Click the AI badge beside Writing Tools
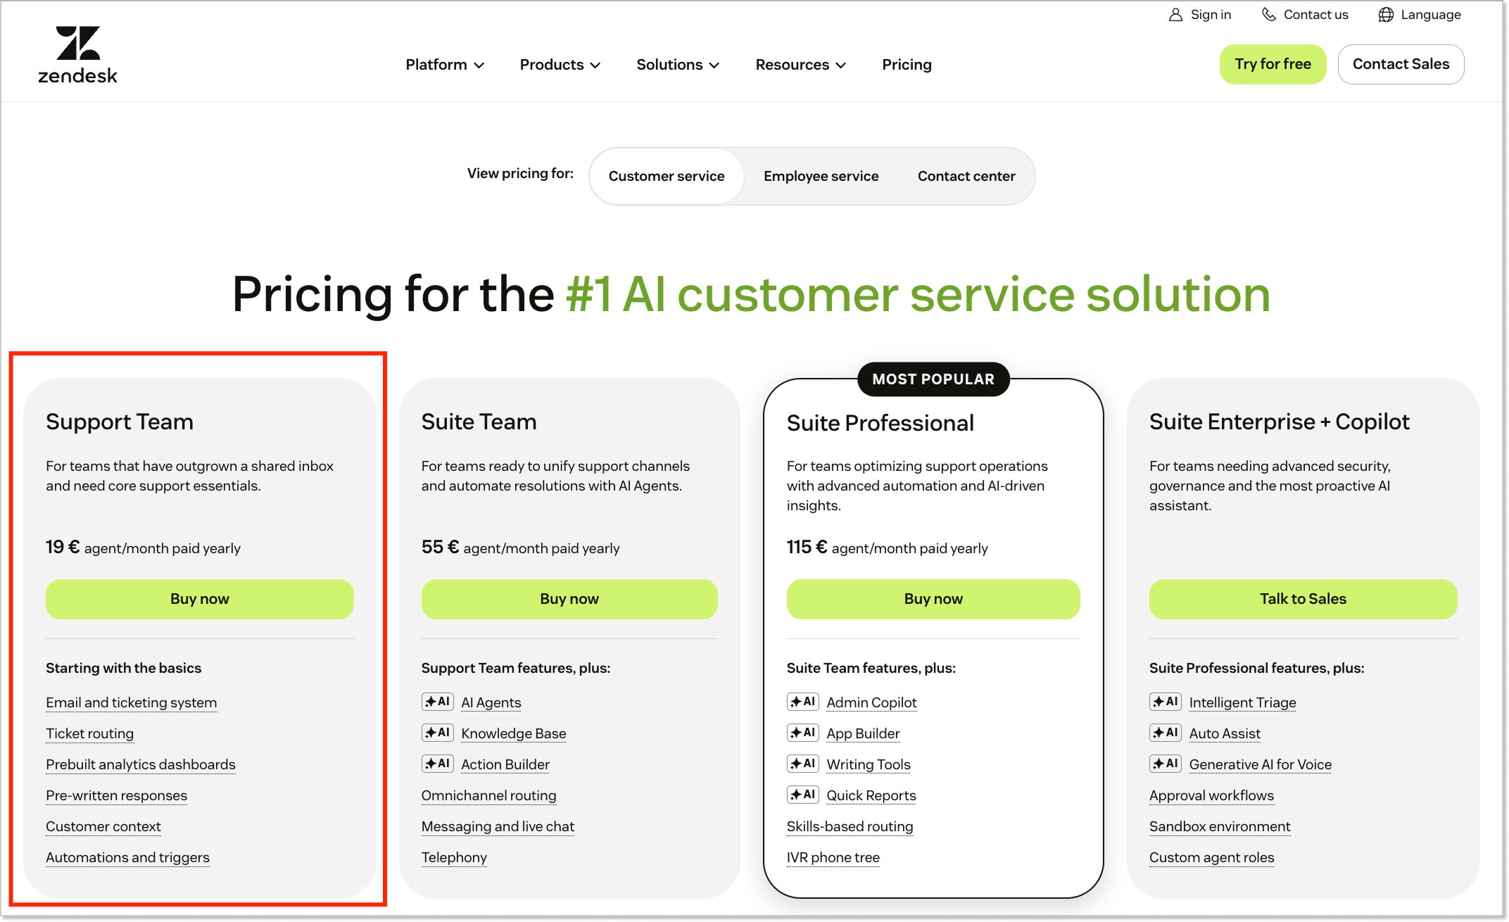 [803, 764]
